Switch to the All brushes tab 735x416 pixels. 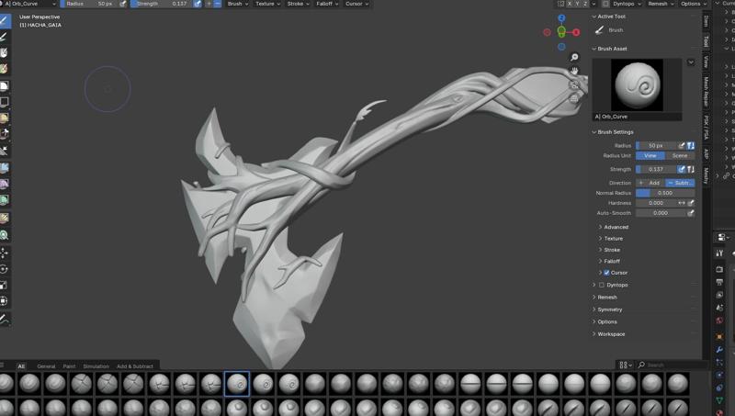[21, 366]
